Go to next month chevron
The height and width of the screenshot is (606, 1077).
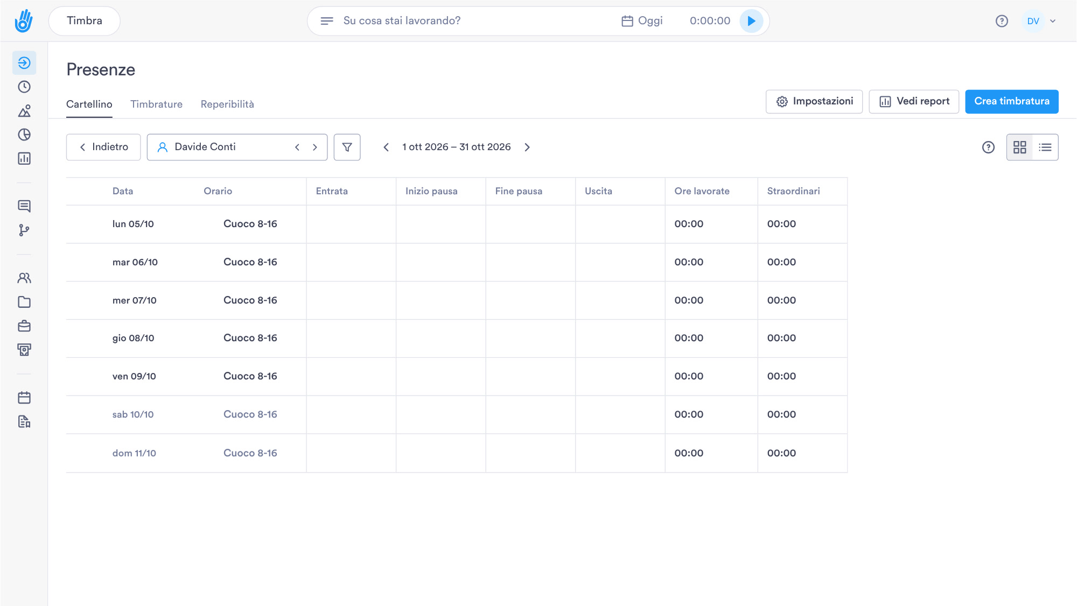tap(527, 147)
